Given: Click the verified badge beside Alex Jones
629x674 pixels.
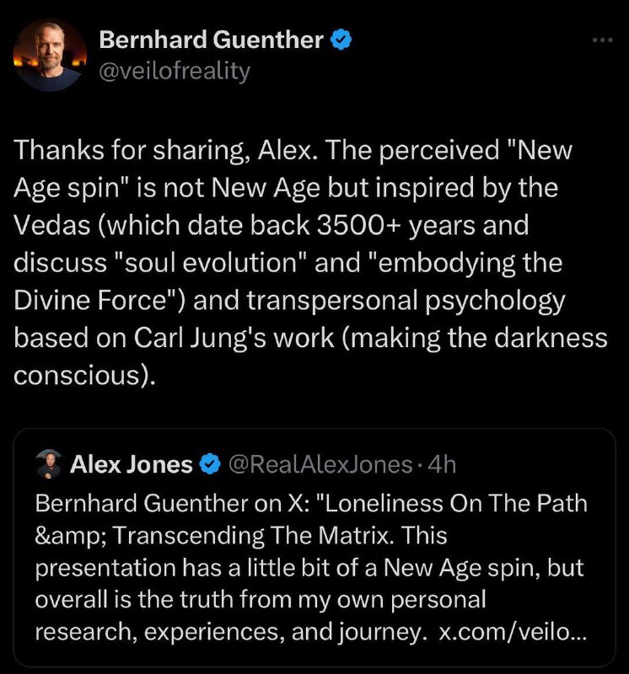Looking at the screenshot, I should pos(208,463).
